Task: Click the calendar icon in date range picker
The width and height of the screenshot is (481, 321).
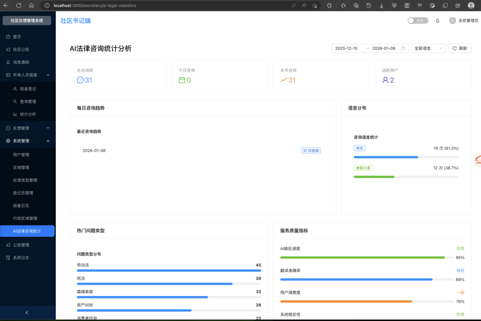Action: coord(403,48)
